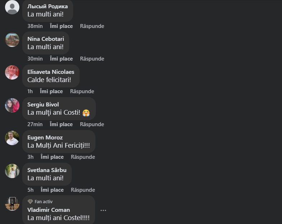The height and width of the screenshot is (224, 282).
Task: Open Eugen Moroz's profile name link
Action: click(45, 138)
